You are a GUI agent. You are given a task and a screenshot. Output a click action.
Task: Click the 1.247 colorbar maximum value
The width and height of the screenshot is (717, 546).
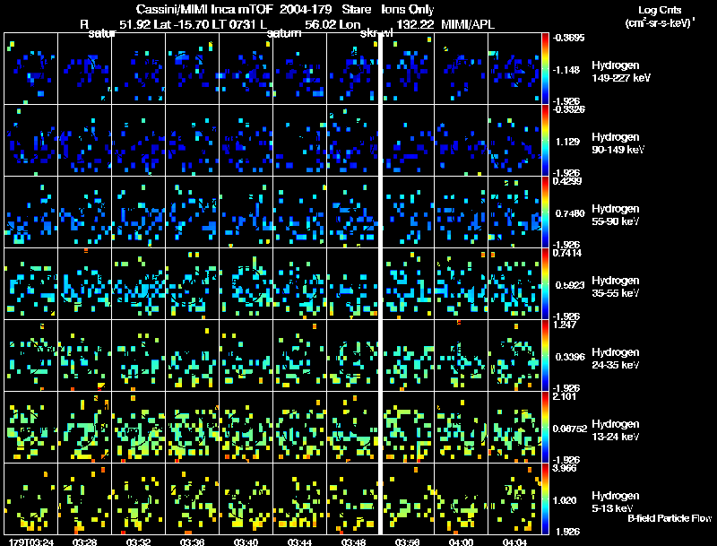(565, 325)
